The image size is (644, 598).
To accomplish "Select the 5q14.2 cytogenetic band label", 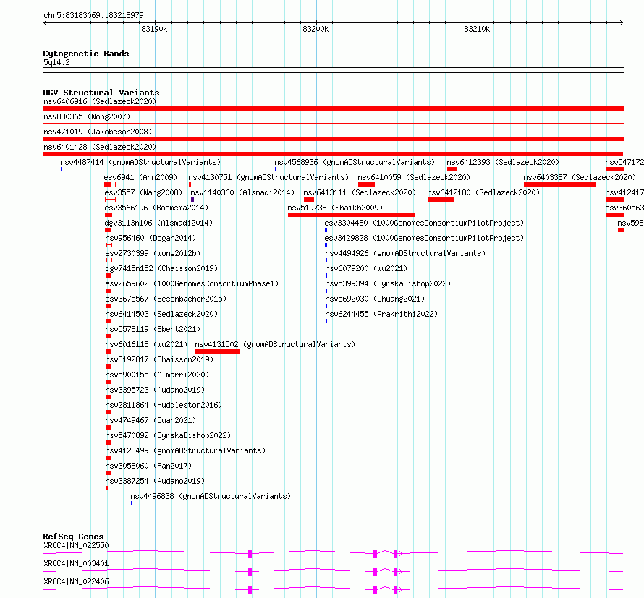I will (x=56, y=62).
